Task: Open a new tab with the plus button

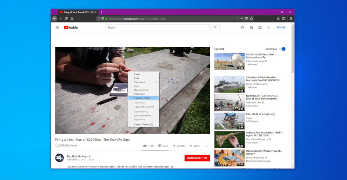Action: click(101, 12)
